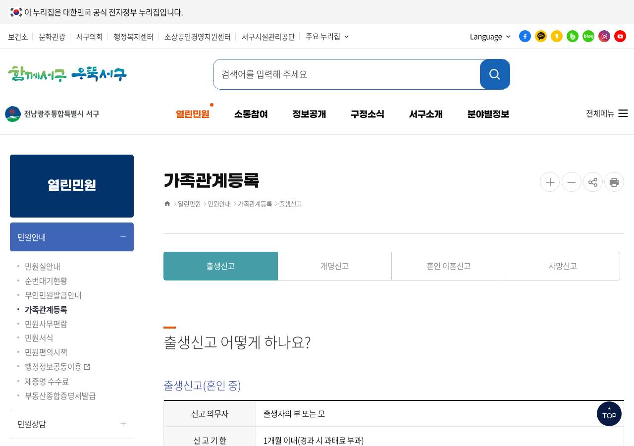The width and height of the screenshot is (634, 446).
Task: Click the 전남광주통합특별시 서구 emblem logo
Action: pyautogui.click(x=52, y=113)
